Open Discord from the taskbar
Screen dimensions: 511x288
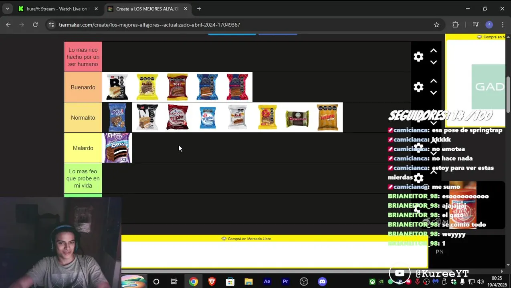pyautogui.click(x=322, y=282)
